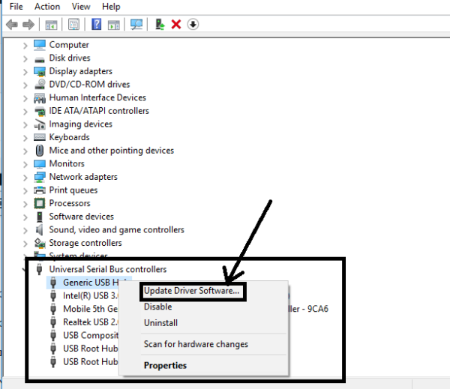Select the Software devices label

82,217
